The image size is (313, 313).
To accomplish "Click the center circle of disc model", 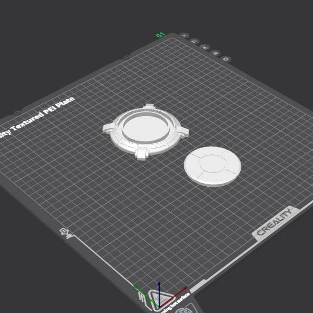I will click(x=213, y=163).
